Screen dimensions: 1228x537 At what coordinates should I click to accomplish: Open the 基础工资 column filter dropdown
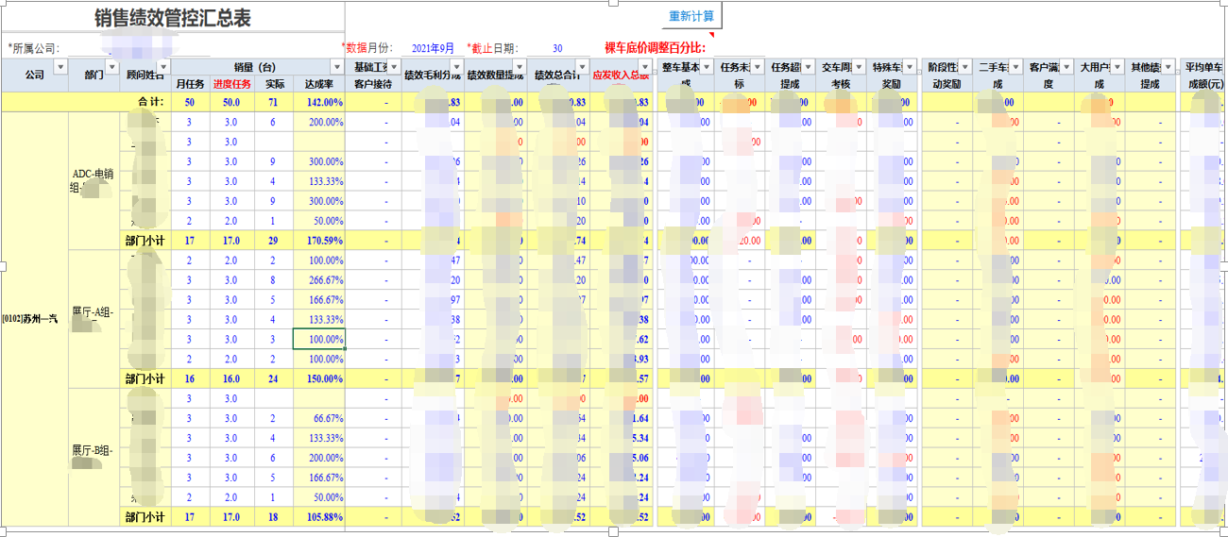[395, 66]
